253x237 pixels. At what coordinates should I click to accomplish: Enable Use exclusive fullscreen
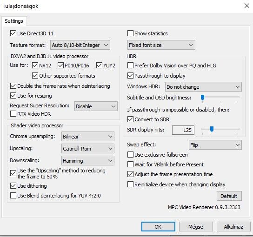point(130,155)
